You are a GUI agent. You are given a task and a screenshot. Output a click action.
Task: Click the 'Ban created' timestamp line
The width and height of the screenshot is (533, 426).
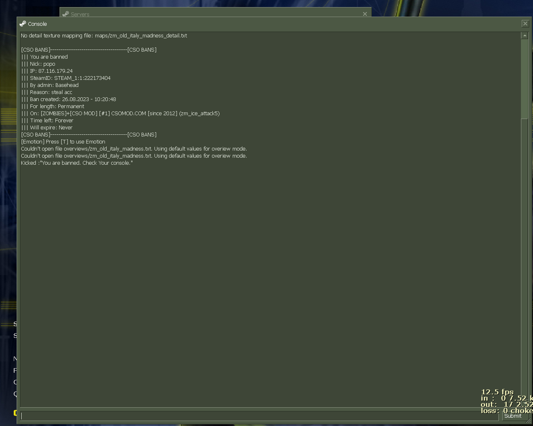coord(73,99)
